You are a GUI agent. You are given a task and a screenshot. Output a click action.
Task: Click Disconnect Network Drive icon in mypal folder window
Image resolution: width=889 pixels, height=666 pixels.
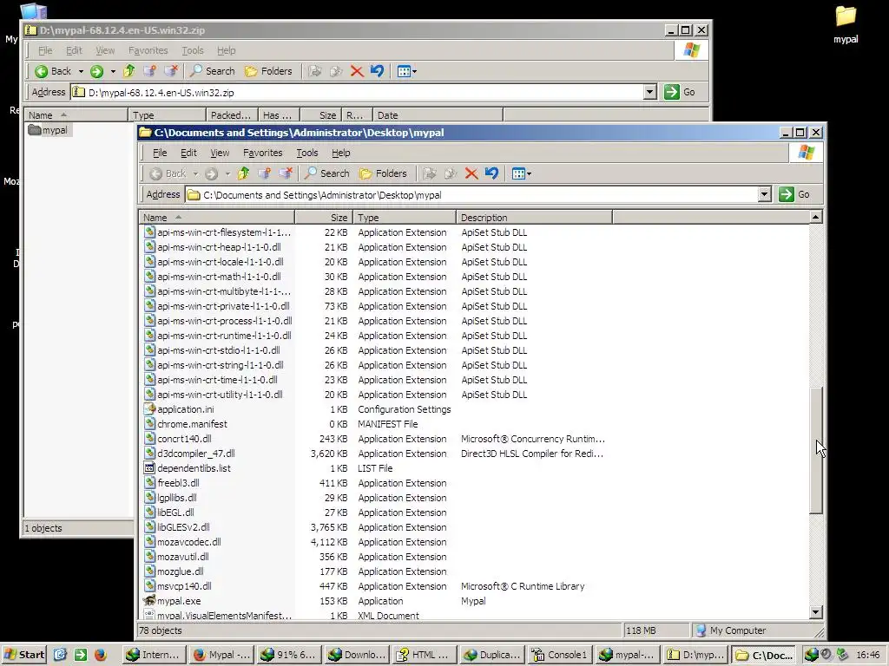click(x=285, y=173)
